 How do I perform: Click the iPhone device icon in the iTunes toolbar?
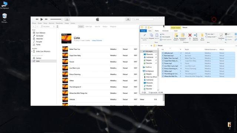coord(57,27)
